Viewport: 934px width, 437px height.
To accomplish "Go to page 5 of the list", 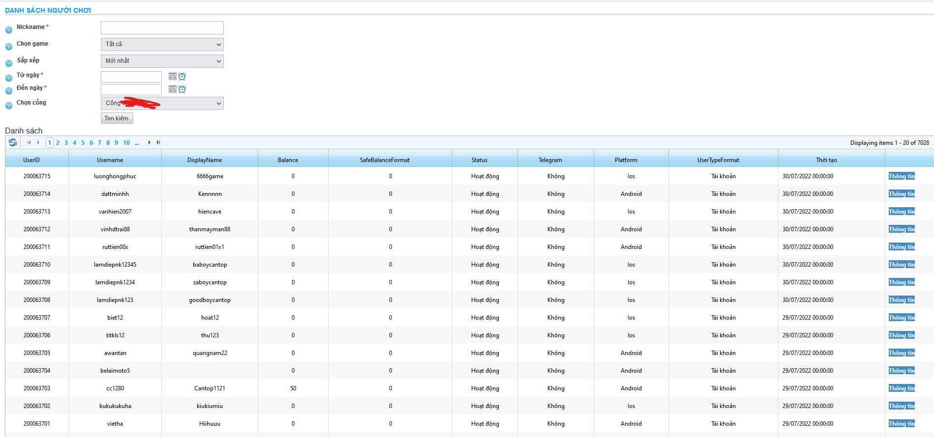I will tap(83, 143).
